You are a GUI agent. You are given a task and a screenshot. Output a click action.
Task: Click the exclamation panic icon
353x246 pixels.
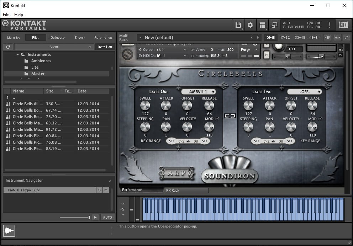(330, 25)
